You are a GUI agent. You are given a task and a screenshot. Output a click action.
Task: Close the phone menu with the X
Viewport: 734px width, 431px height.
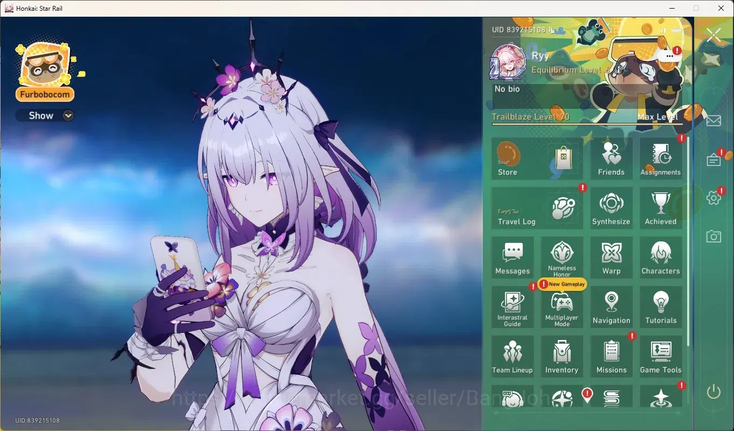(x=714, y=36)
